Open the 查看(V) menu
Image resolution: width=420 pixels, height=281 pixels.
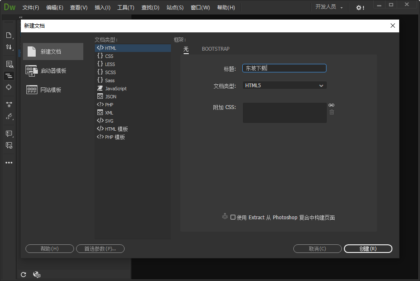(79, 8)
